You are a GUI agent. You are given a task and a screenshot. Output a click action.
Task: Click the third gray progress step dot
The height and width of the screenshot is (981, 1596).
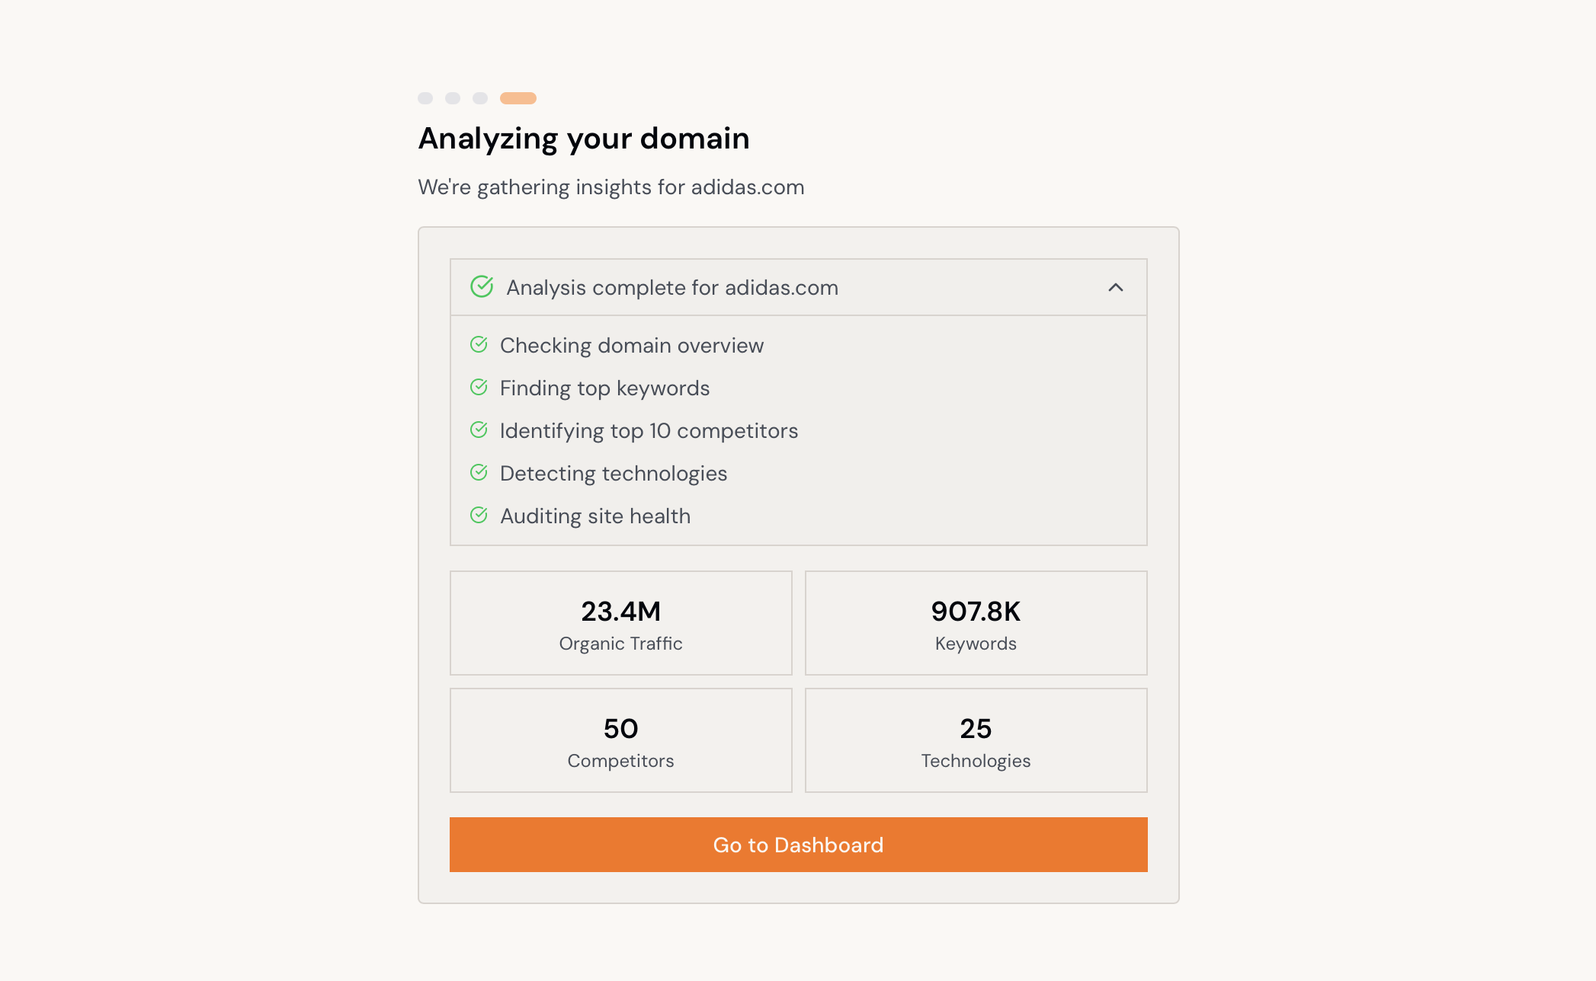pyautogui.click(x=479, y=97)
